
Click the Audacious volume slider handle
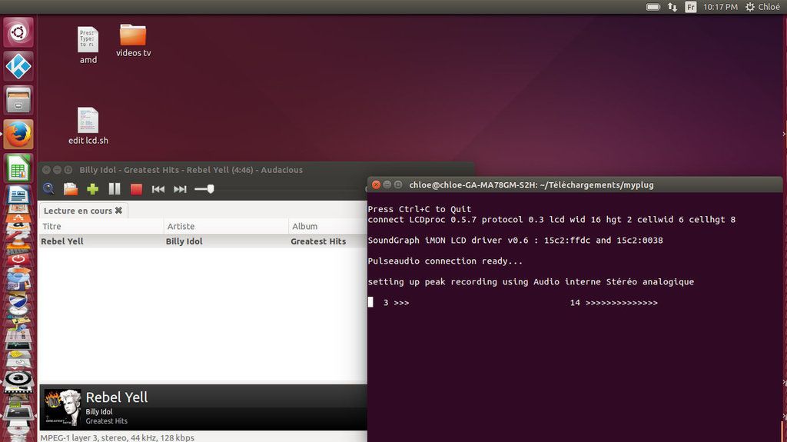211,189
